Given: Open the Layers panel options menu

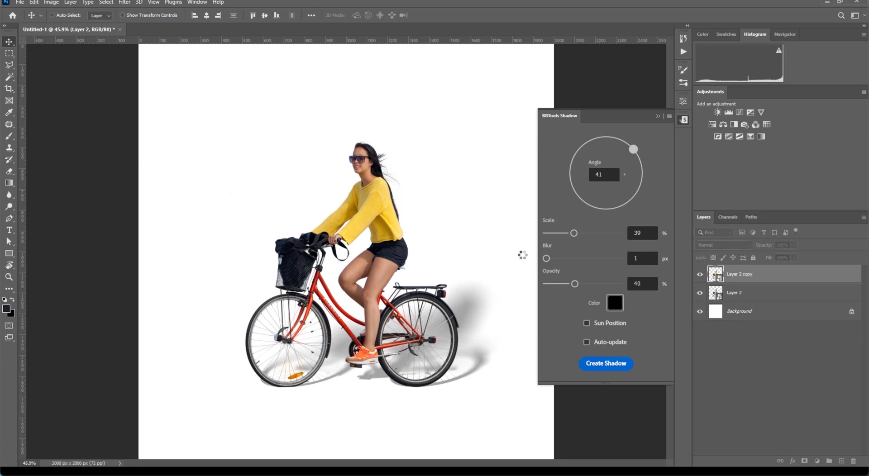Looking at the screenshot, I should point(863,217).
